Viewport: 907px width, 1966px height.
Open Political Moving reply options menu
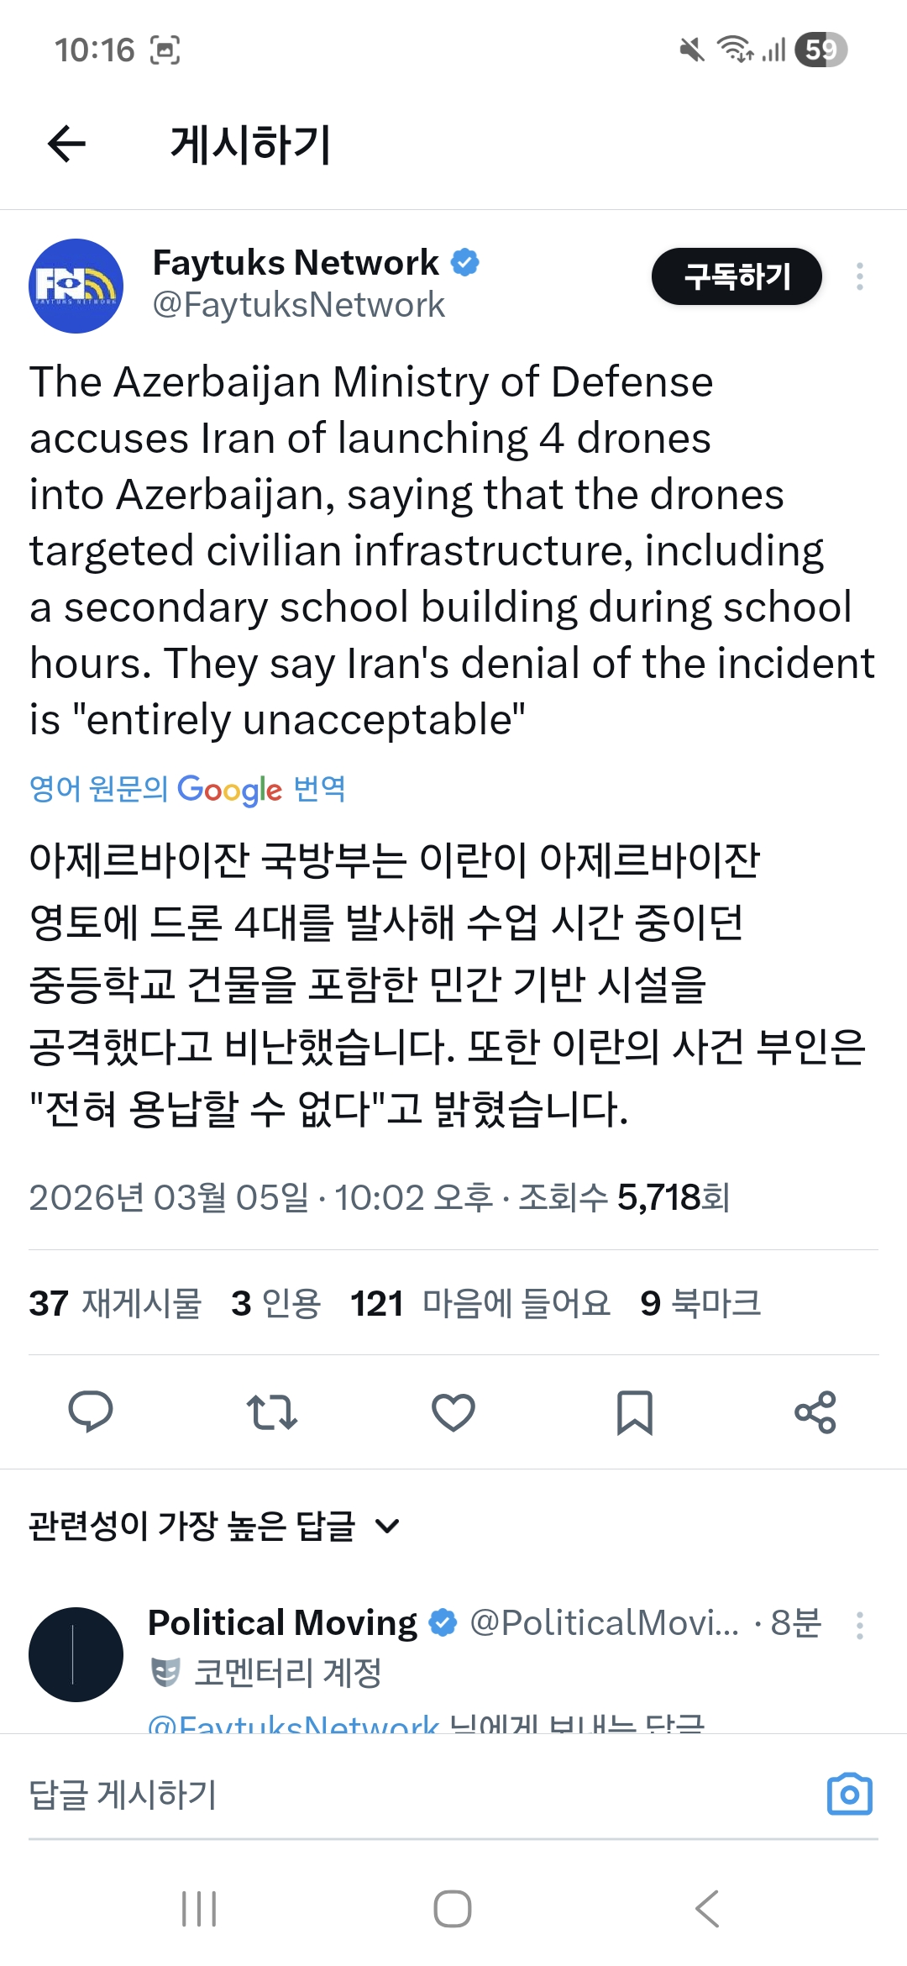(859, 1625)
